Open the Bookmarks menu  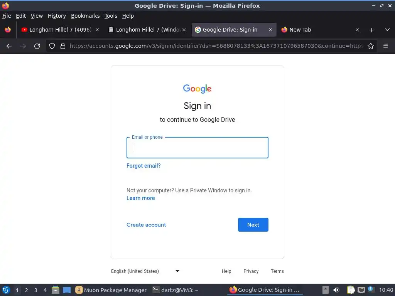pos(85,16)
